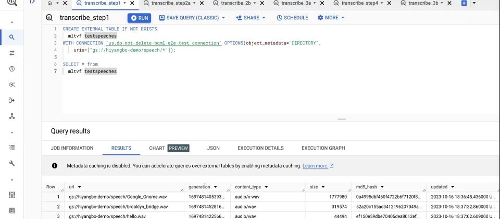Open Partner Center nodes icon in sidebar
The width and height of the screenshot is (500, 219).
point(12,116)
